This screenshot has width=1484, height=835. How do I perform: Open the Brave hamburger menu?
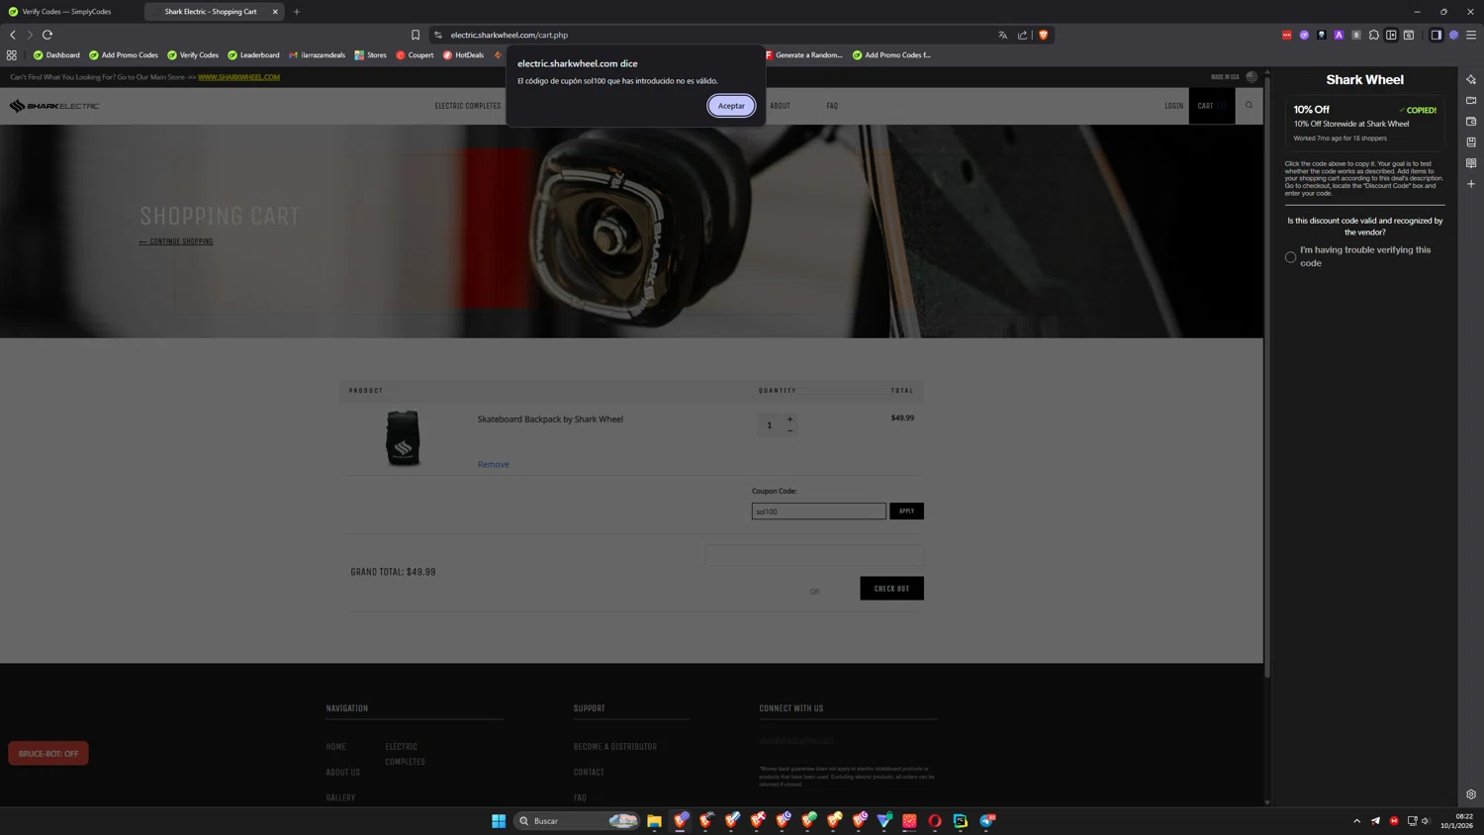click(x=1471, y=35)
